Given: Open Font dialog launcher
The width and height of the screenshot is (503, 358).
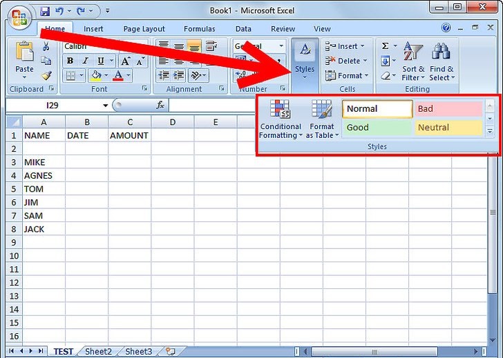Looking at the screenshot, I should [x=144, y=88].
